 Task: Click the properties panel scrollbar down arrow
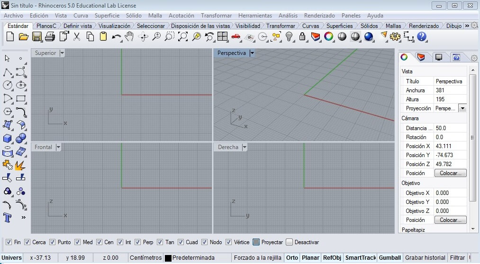473,229
